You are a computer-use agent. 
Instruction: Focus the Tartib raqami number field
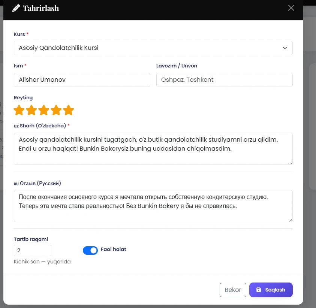32,250
